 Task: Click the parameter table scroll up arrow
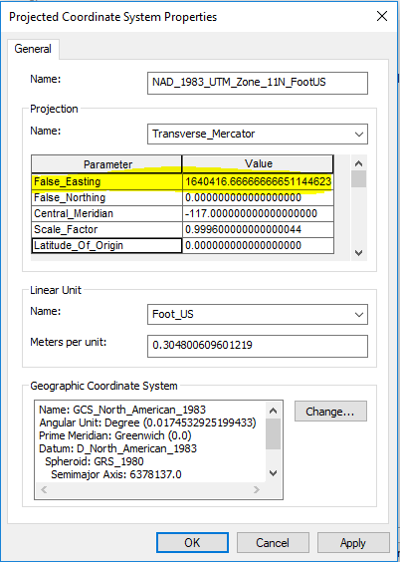click(x=358, y=163)
